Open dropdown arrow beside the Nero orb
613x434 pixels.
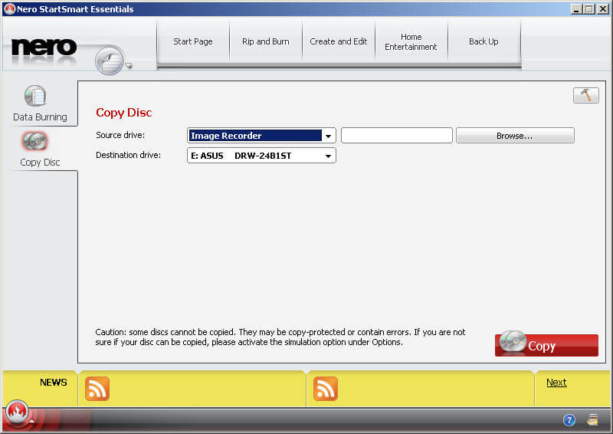[x=129, y=67]
